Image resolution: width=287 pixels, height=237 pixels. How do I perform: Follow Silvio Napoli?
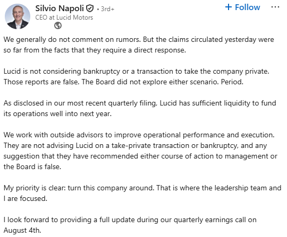pyautogui.click(x=242, y=7)
